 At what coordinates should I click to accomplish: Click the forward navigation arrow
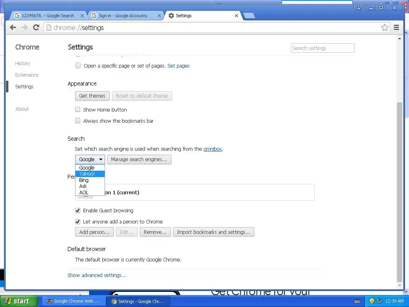(x=24, y=28)
